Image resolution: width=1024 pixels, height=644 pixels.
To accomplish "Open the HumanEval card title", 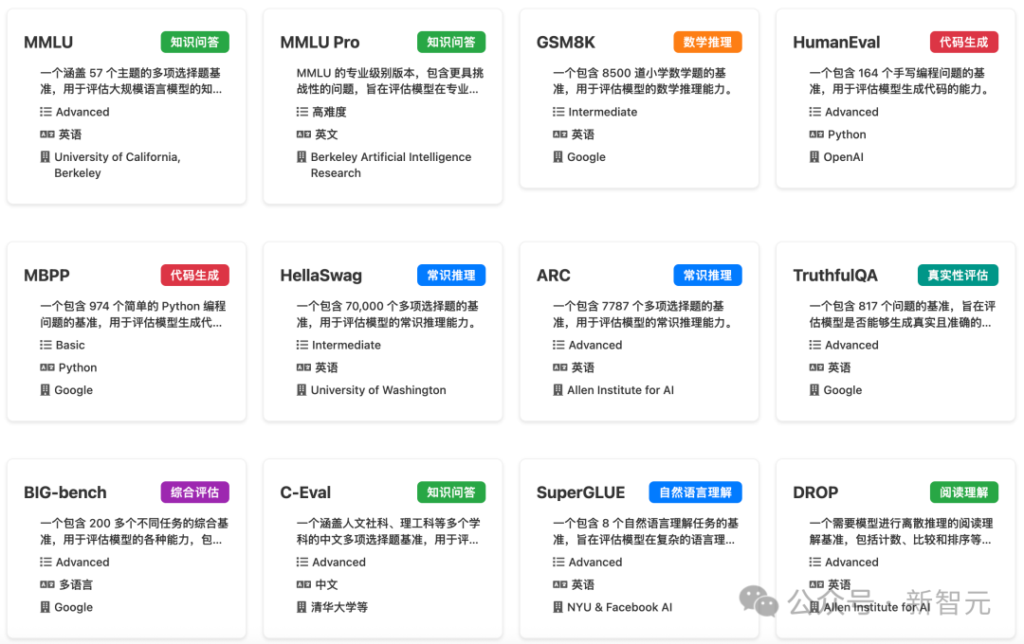I will coord(836,43).
